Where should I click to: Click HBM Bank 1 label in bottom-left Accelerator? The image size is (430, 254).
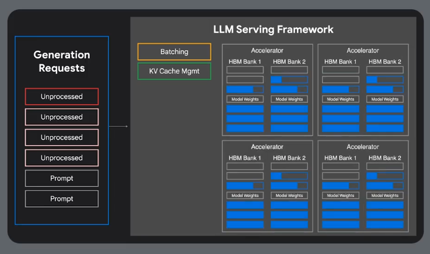pyautogui.click(x=245, y=158)
